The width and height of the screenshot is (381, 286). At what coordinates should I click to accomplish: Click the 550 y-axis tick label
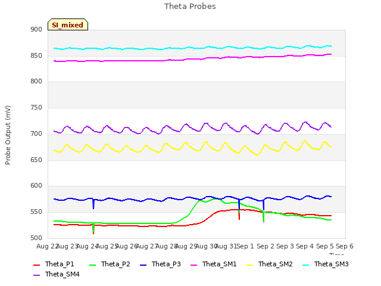[36, 212]
